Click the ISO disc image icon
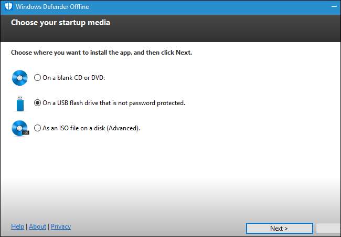 (x=19, y=128)
